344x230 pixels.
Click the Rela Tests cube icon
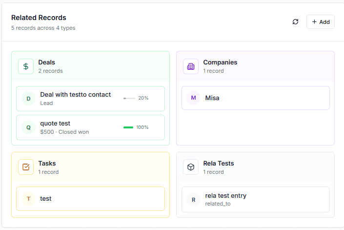click(x=191, y=167)
